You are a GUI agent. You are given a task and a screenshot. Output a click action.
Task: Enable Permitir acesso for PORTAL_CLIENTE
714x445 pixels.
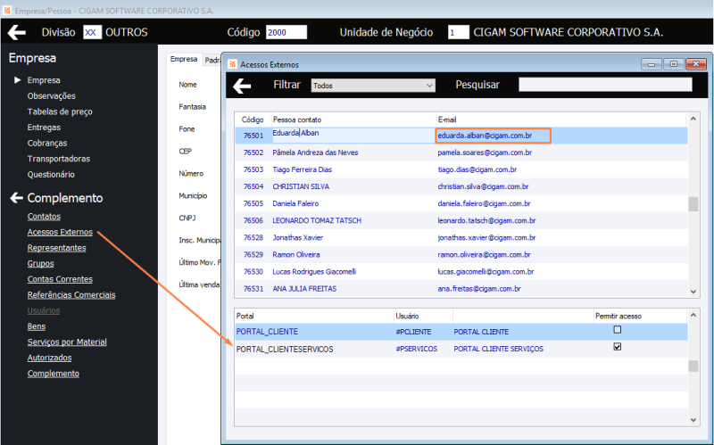tap(618, 329)
